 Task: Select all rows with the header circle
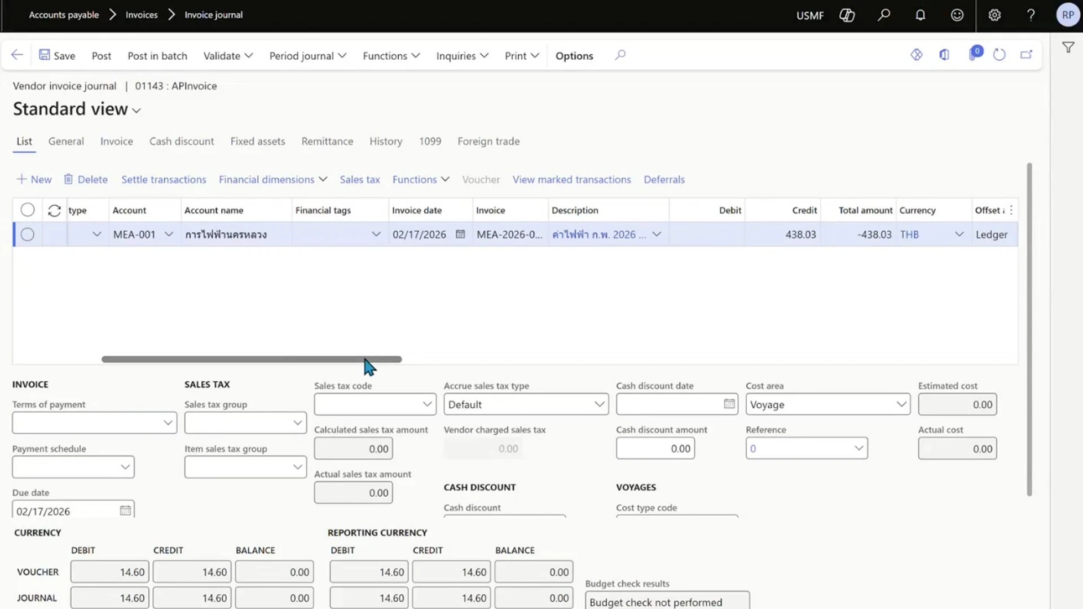pyautogui.click(x=28, y=210)
